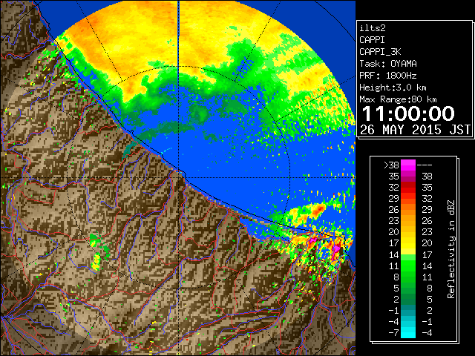Click the 'Max Range:80 km' line

point(398,99)
